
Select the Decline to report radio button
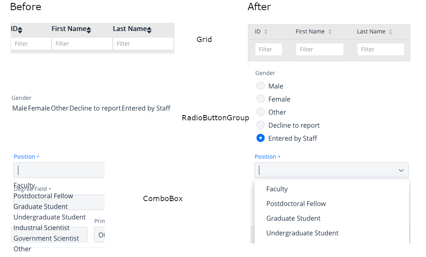261,125
